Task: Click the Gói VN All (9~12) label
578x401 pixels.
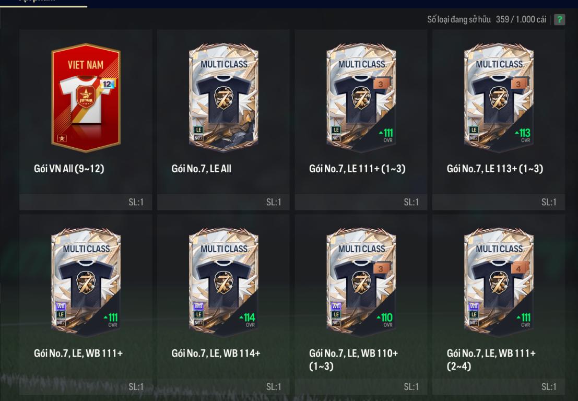Action: tap(69, 169)
